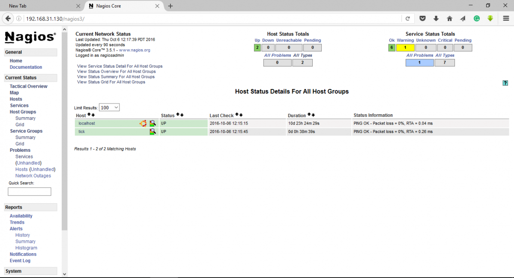Click host All Types count 2
The height and width of the screenshot is (278, 514).
point(302,63)
